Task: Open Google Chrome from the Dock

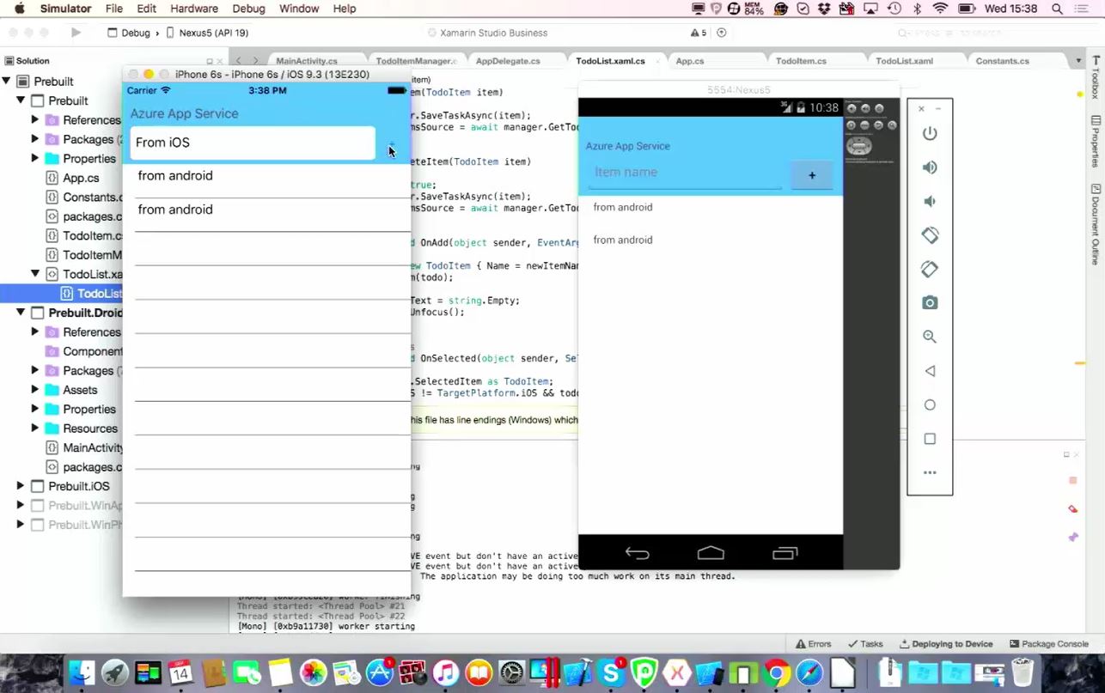Action: coord(776,672)
